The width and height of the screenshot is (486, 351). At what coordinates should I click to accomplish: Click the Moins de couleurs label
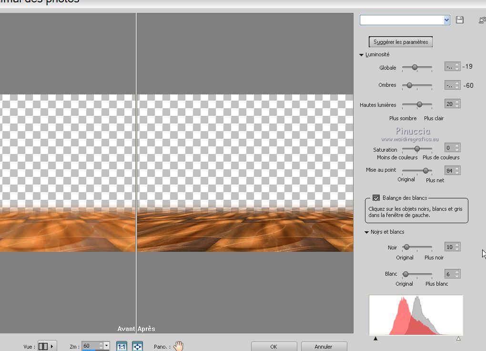[397, 157]
